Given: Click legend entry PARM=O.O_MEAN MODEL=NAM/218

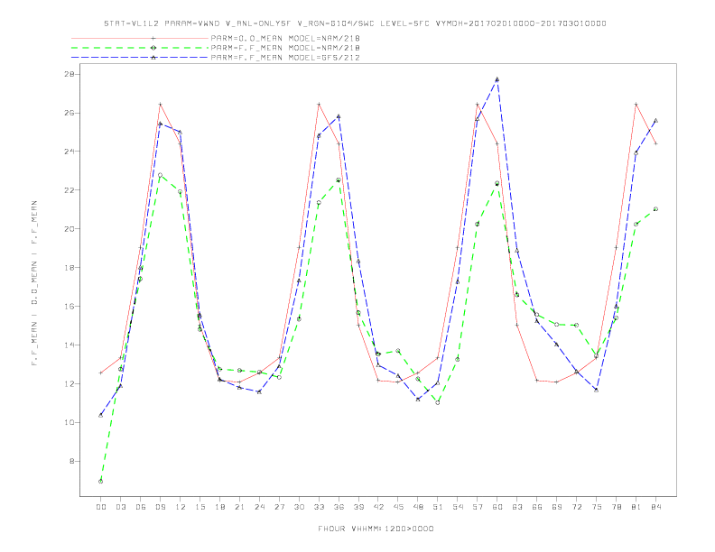Looking at the screenshot, I should tap(285, 38).
